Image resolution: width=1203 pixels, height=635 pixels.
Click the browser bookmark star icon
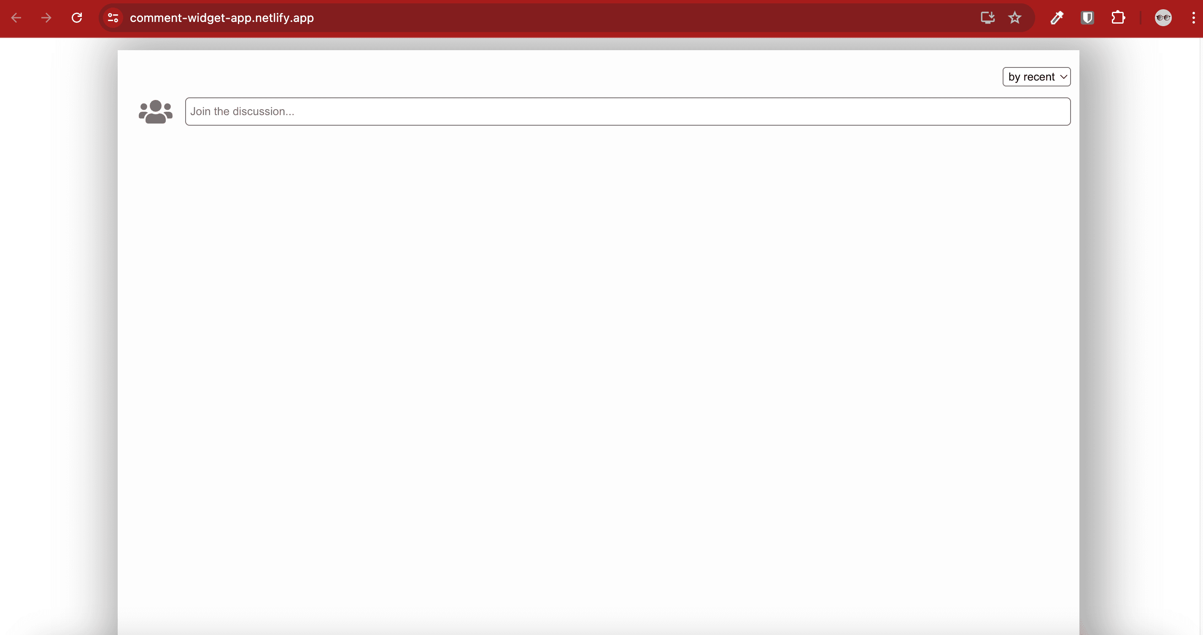1014,18
